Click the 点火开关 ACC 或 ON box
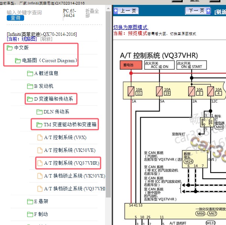 tap(159, 65)
